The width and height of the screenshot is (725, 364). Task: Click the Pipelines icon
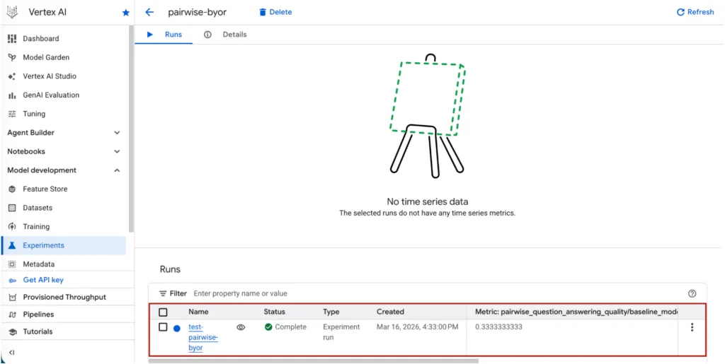[13, 315]
